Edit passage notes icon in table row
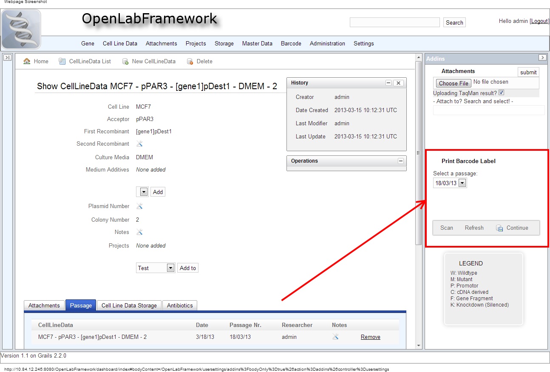The height and width of the screenshot is (372, 550). 335,337
